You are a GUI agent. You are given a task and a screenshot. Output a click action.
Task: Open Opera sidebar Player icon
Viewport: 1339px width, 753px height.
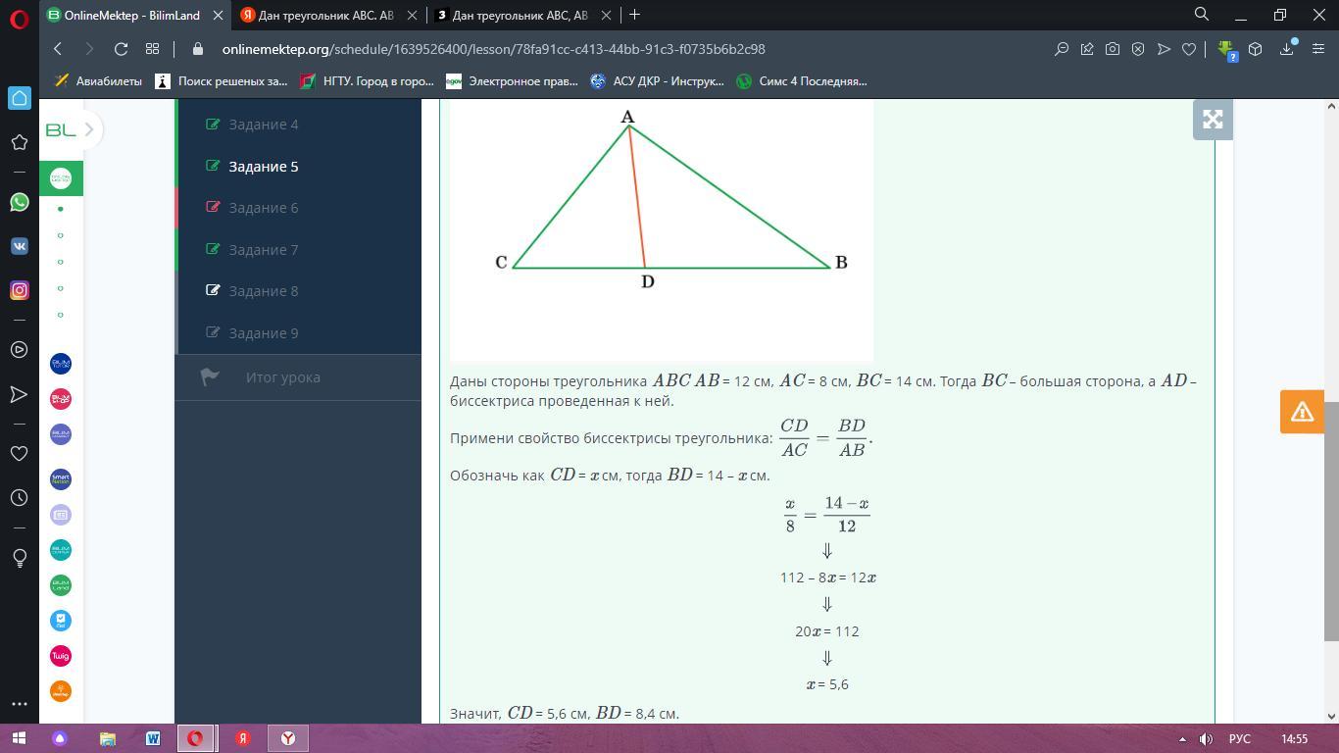click(x=19, y=350)
